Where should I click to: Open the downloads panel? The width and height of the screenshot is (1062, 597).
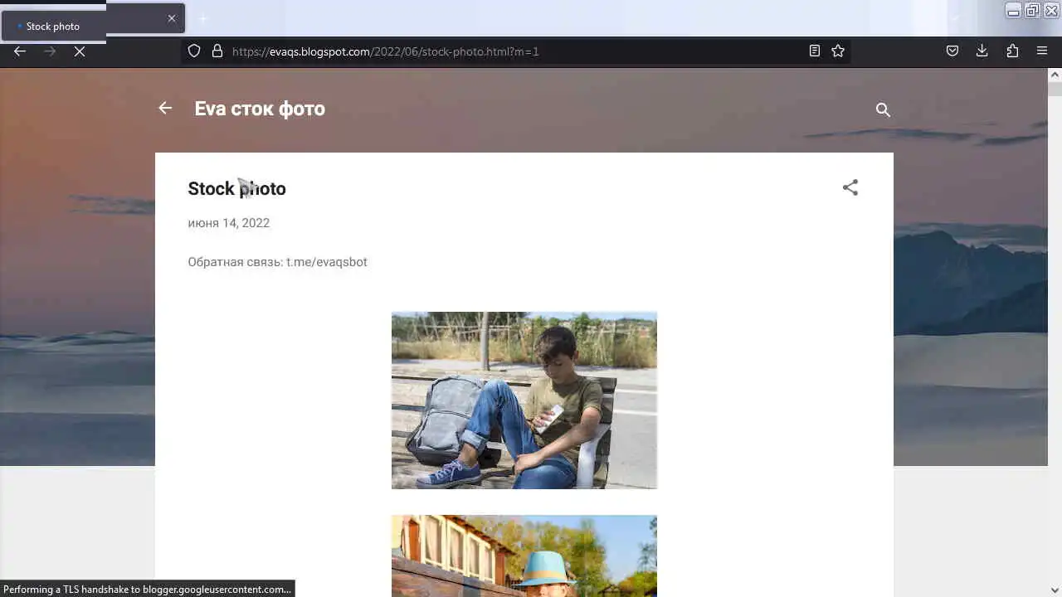(x=982, y=51)
